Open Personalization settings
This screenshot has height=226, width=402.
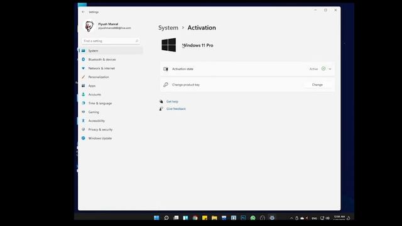click(111, 77)
